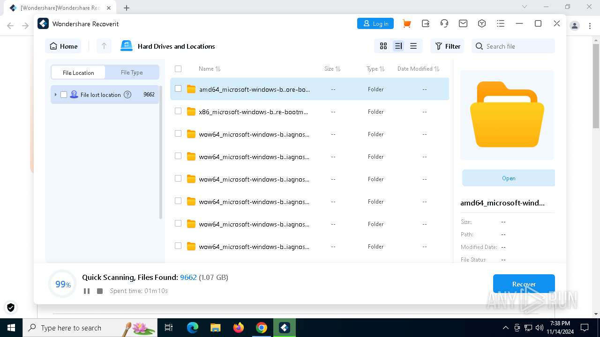Select the File Location tab
This screenshot has width=600, height=337.
pyautogui.click(x=78, y=73)
